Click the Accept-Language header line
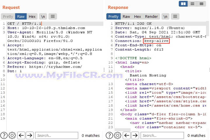This screenshot has height=140, width=210. pos(45,58)
